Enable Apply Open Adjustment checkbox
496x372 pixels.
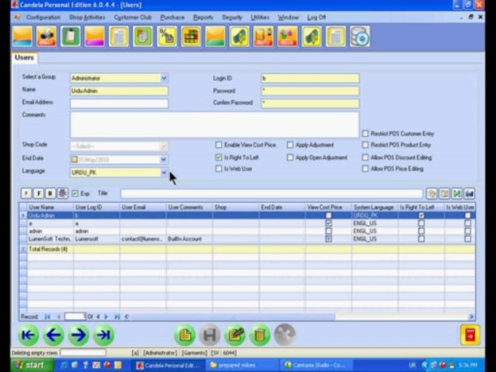(x=290, y=157)
